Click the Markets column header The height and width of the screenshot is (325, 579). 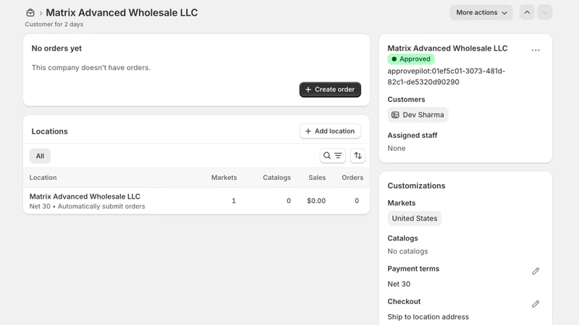(224, 178)
